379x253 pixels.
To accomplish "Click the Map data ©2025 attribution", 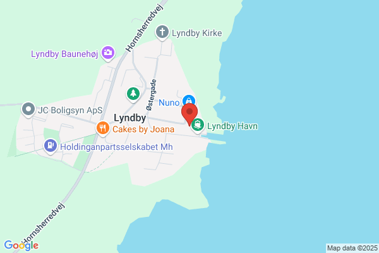I will tap(352, 248).
